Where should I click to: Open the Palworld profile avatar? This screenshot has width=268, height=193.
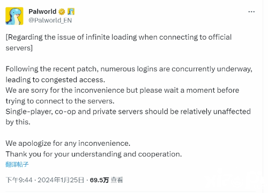(x=14, y=16)
